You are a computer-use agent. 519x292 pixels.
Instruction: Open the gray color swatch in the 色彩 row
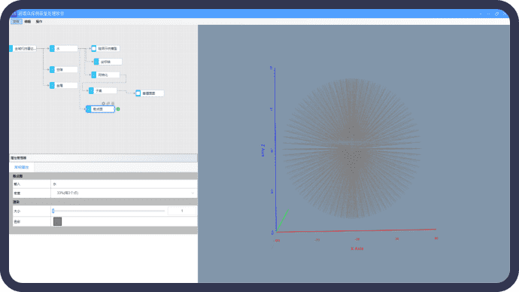[x=58, y=221]
